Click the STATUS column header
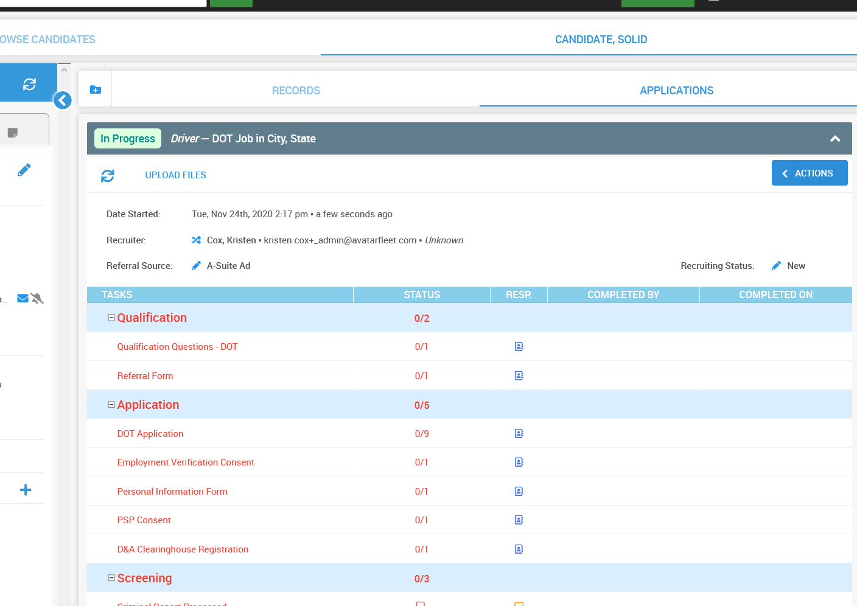This screenshot has height=606, width=857. (422, 294)
